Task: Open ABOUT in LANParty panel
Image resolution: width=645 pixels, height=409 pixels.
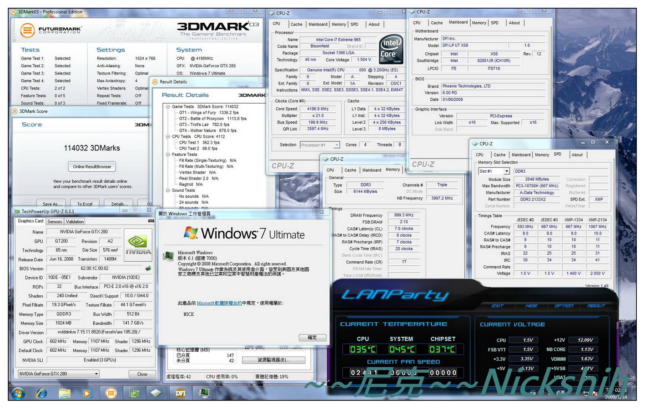Action: [x=596, y=306]
